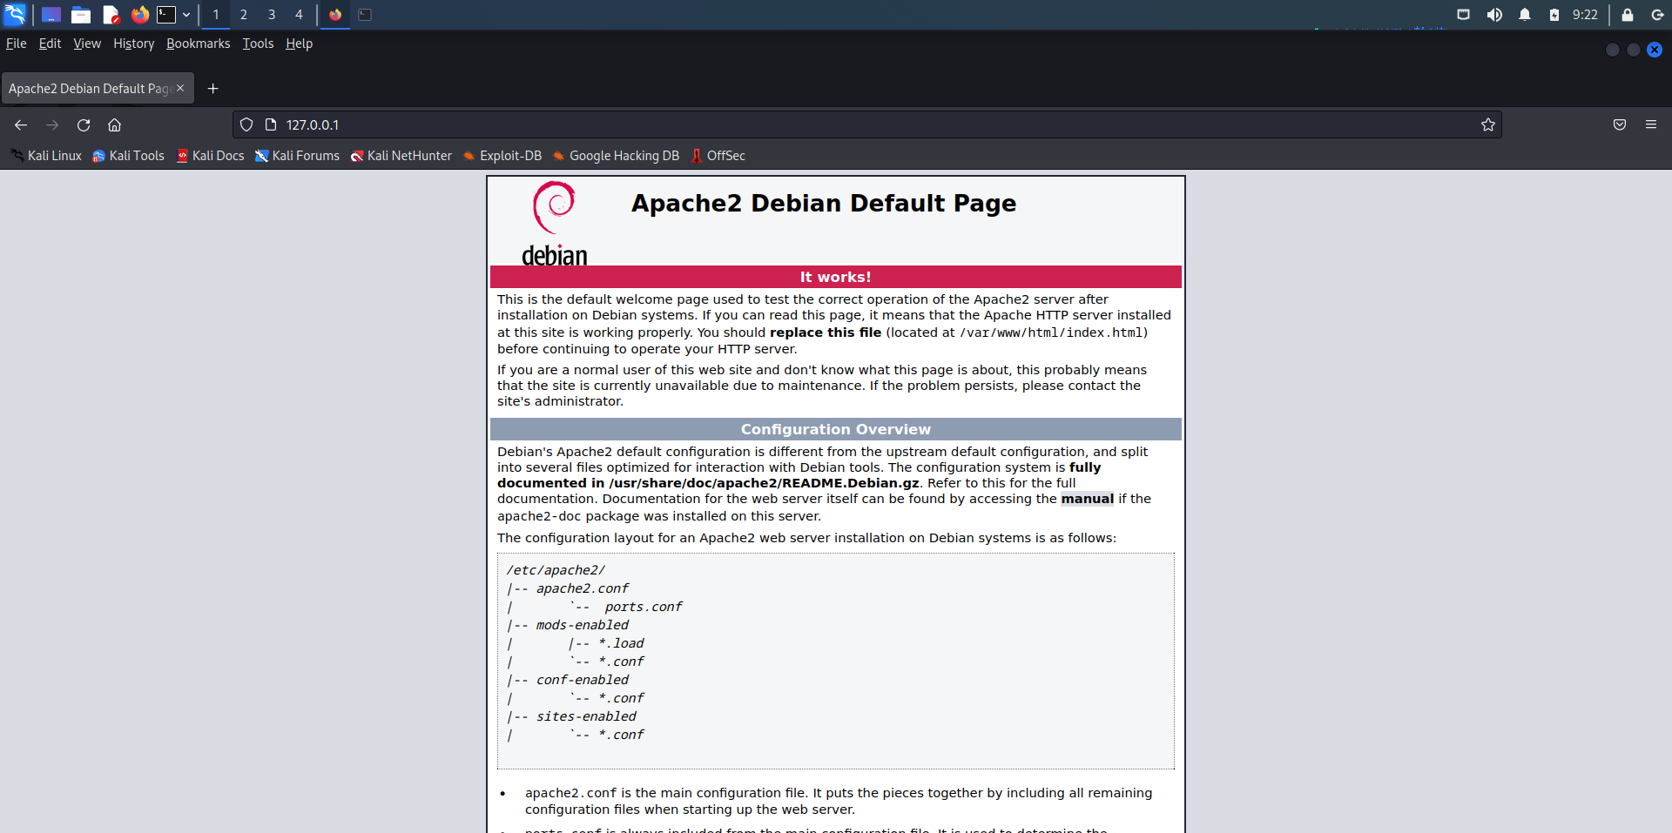Open the Edit menu
This screenshot has height=833, width=1672.
tap(50, 44)
